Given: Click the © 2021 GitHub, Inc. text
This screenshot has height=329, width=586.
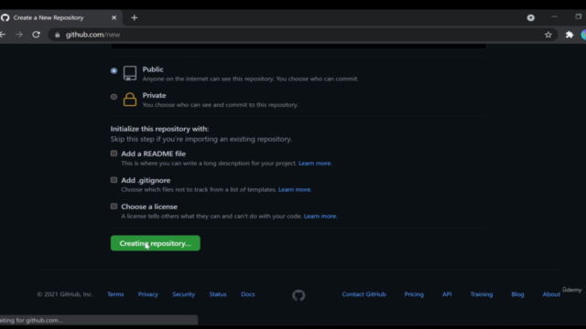Looking at the screenshot, I should click(65, 294).
